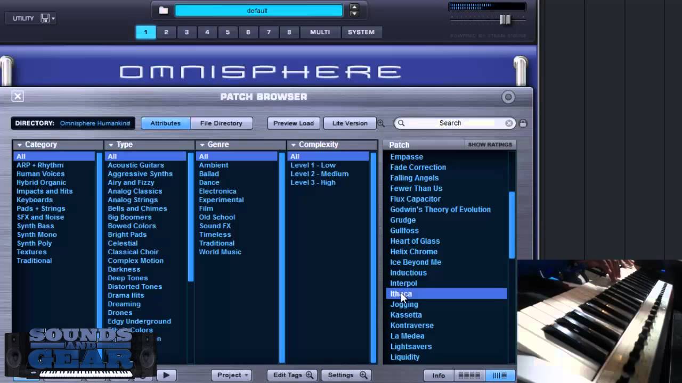Open the patch folder icon
Viewport: 682px width, 383px height.
[x=164, y=10]
